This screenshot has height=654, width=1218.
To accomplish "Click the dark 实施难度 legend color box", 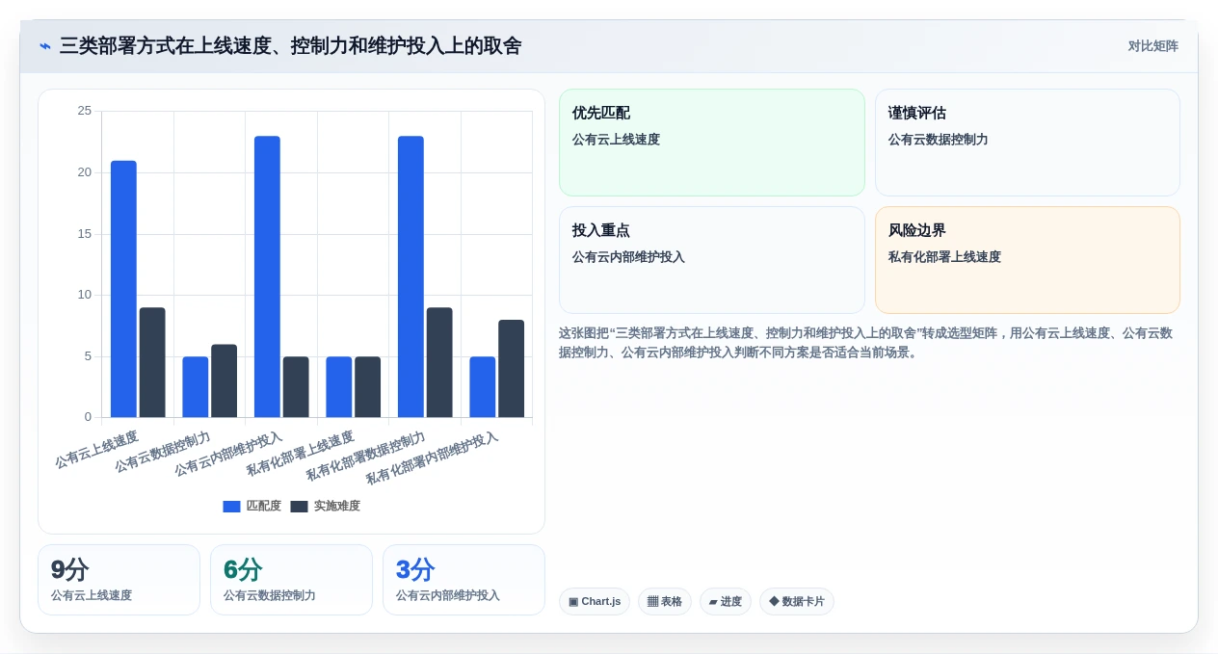I will coord(299,507).
